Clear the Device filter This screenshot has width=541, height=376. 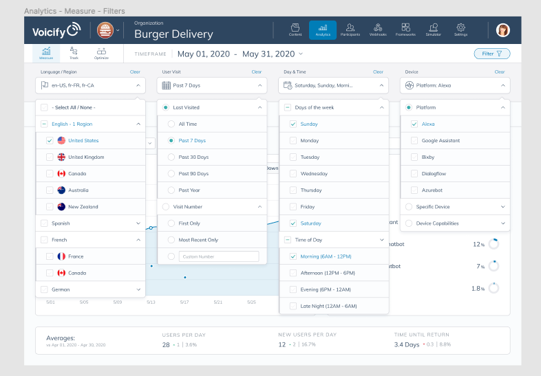click(x=499, y=71)
